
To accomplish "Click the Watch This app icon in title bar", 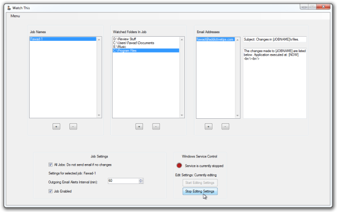I will 9,8.
